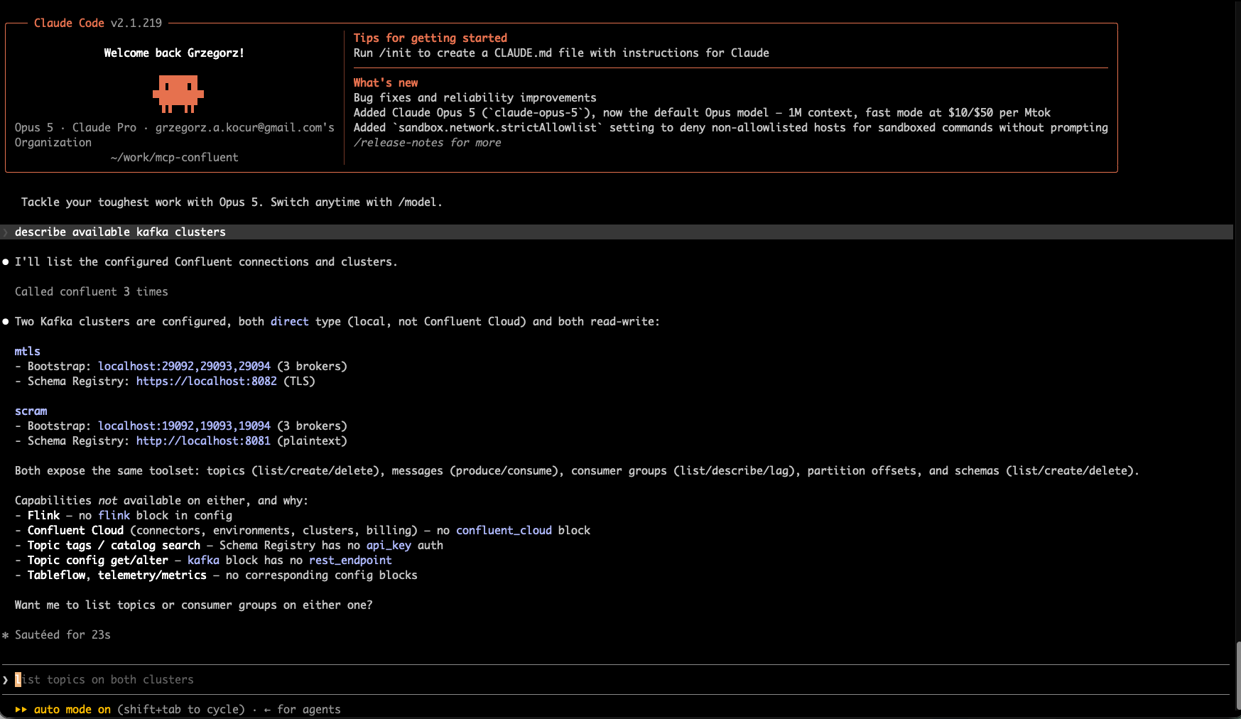Open the https://localhost:8082 Schema Registry link
1241x719 pixels.
click(x=207, y=382)
